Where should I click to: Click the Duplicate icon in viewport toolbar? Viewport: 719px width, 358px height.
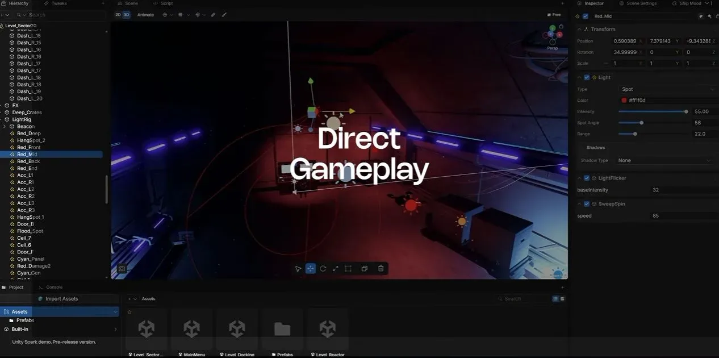(x=365, y=269)
